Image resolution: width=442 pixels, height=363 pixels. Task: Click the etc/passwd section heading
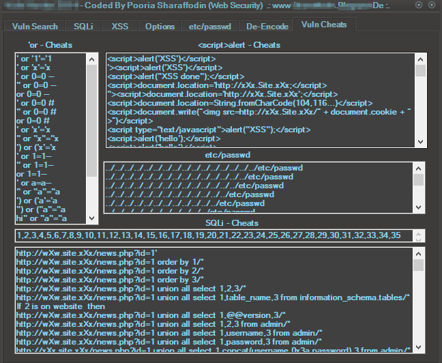(x=228, y=155)
